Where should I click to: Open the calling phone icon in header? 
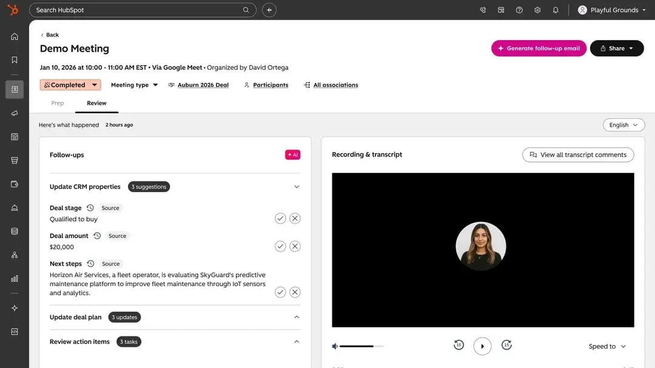coord(483,10)
